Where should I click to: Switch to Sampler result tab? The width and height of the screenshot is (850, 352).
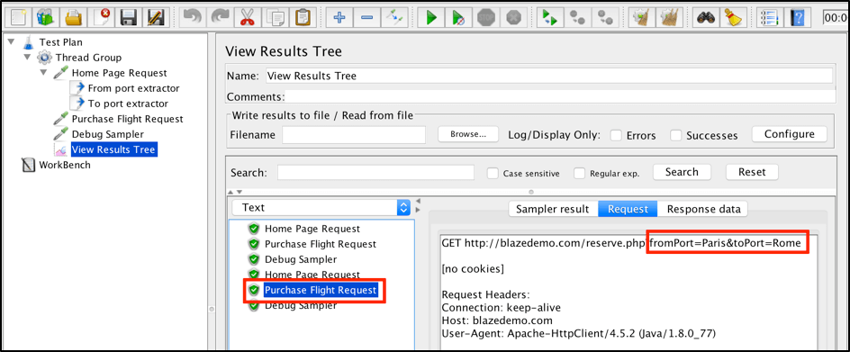[x=552, y=209]
